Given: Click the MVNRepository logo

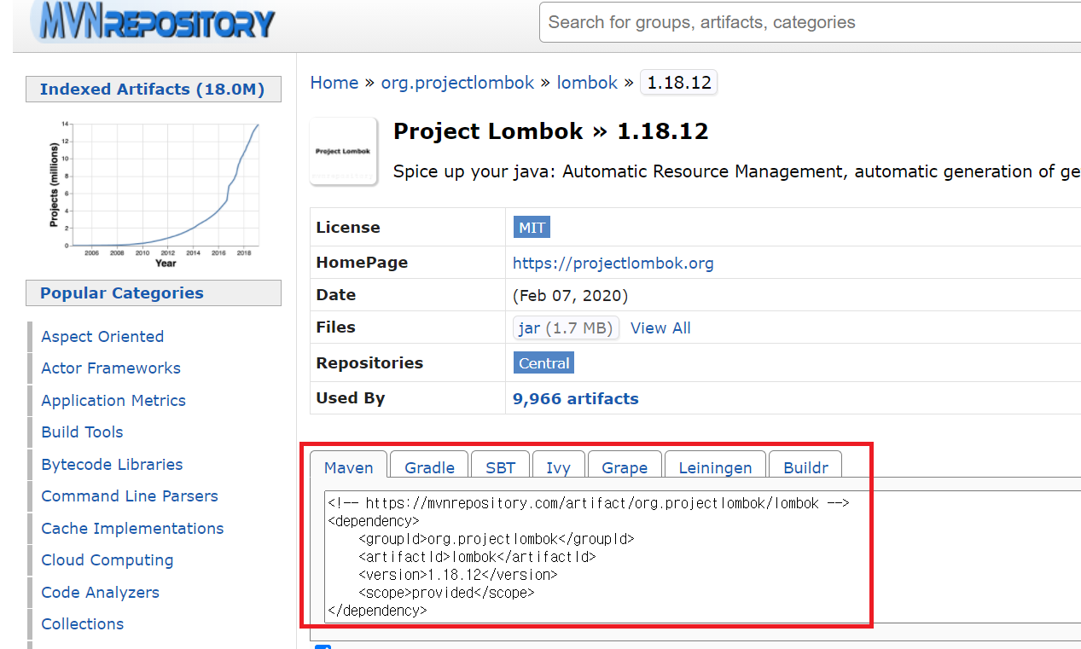Looking at the screenshot, I should 154,21.
